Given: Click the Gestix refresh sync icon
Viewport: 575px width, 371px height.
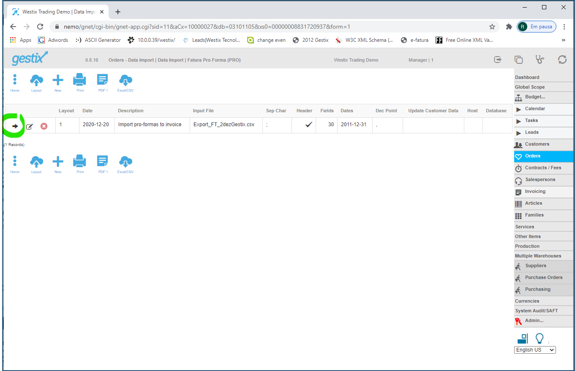Looking at the screenshot, I should 562,60.
